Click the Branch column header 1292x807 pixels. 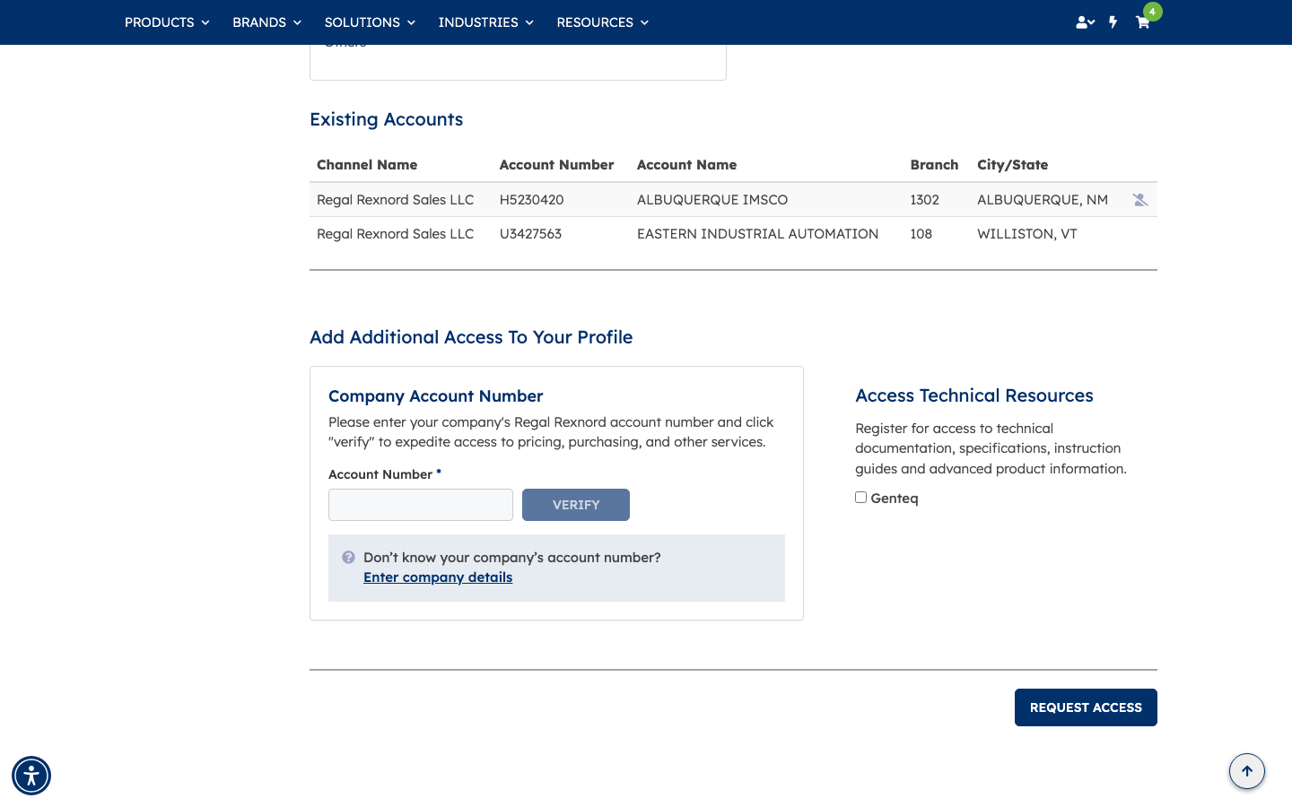coord(934,165)
